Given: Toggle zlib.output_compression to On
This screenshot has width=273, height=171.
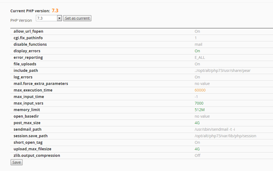Looking at the screenshot, I should pos(197,155).
